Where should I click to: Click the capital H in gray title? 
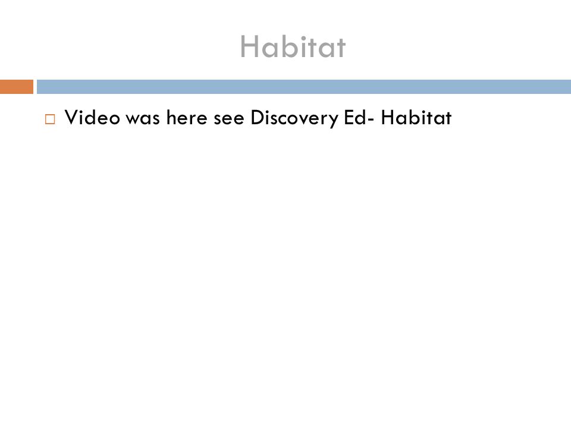coord(249,46)
